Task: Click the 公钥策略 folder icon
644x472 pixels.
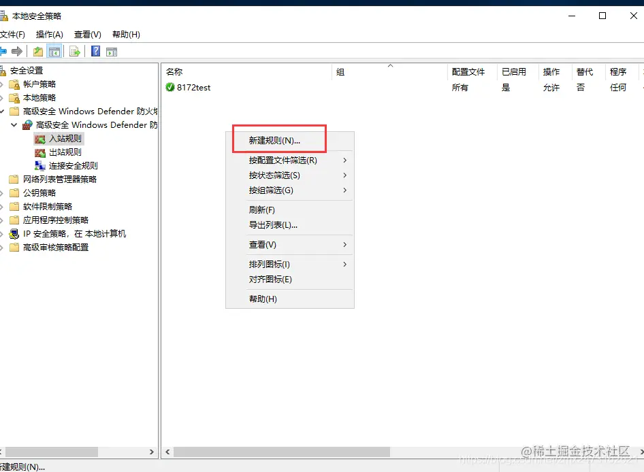Action: (14, 193)
